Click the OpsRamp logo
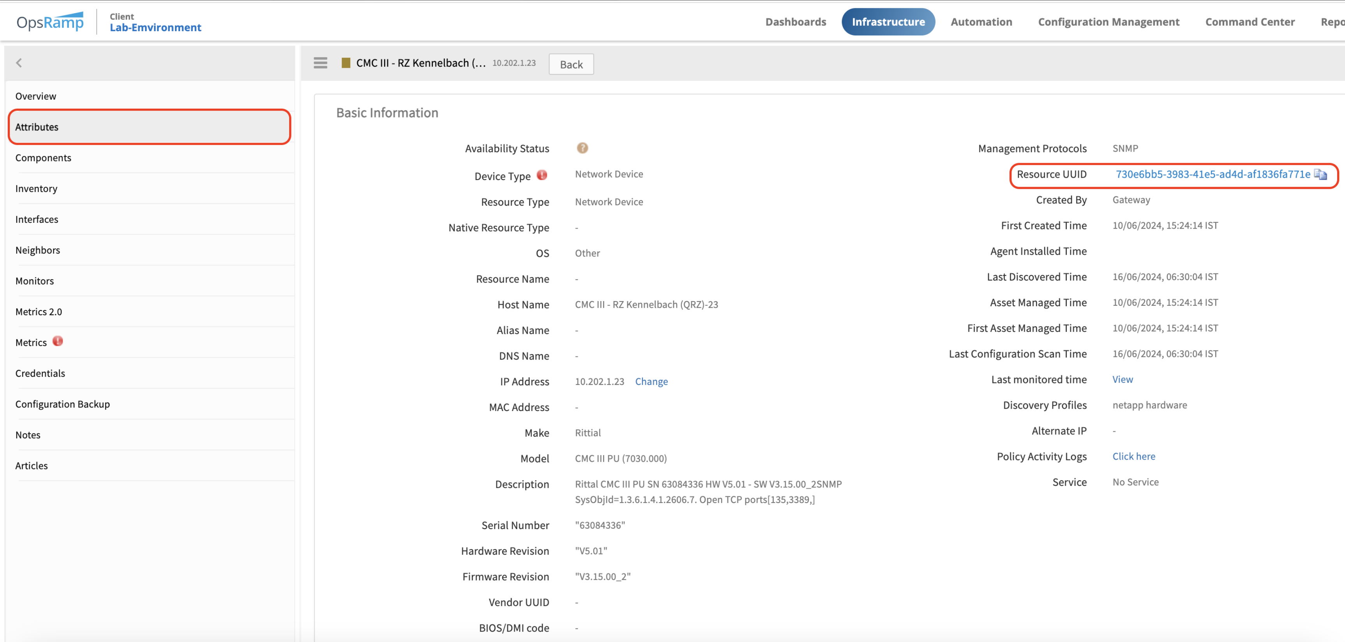1345x642 pixels. pos(50,22)
